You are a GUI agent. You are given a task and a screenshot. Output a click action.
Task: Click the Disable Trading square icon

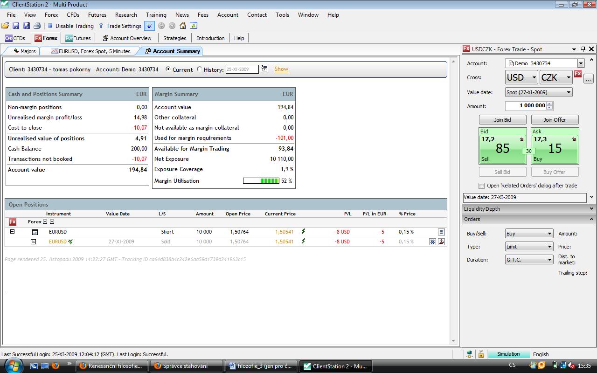click(50, 26)
